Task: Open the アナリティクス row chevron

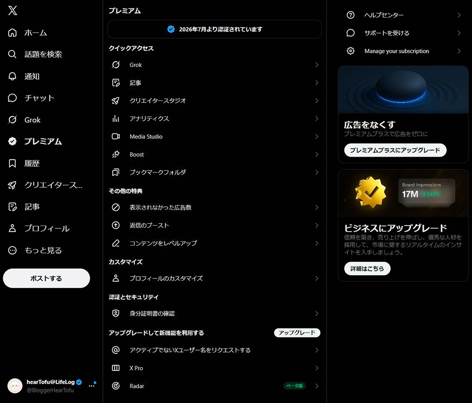Action: pos(317,118)
